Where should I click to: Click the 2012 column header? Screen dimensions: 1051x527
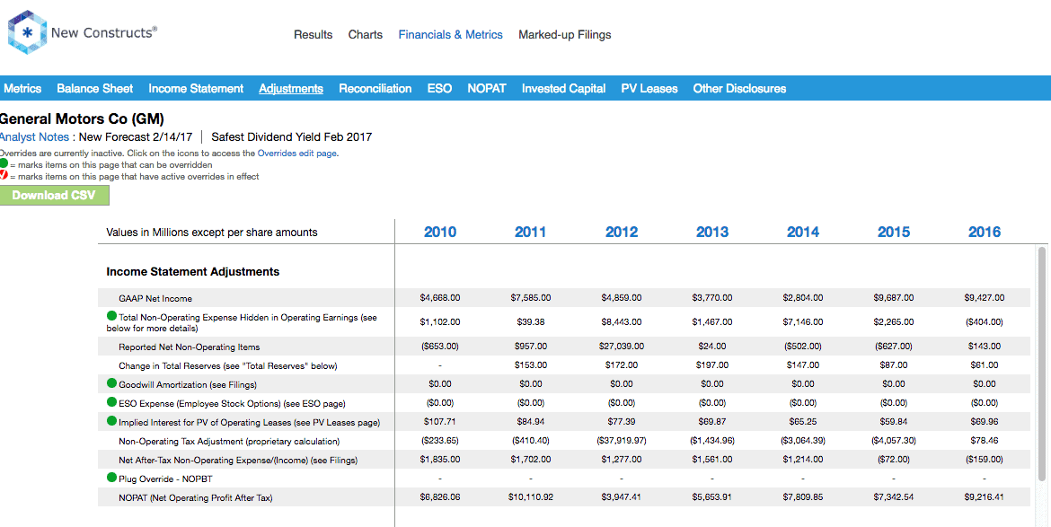[x=622, y=232]
